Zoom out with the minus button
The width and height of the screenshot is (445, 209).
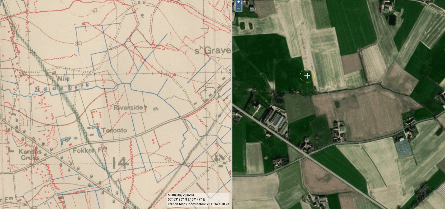tap(238, 8)
